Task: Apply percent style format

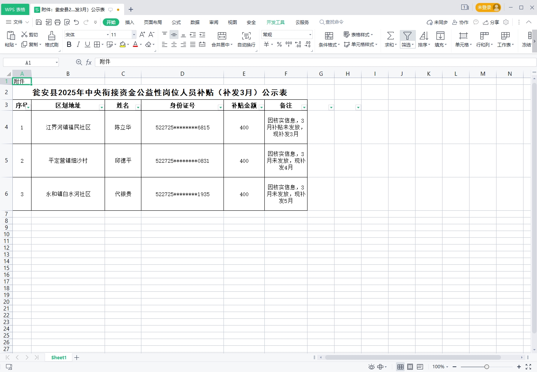Action: [x=279, y=44]
